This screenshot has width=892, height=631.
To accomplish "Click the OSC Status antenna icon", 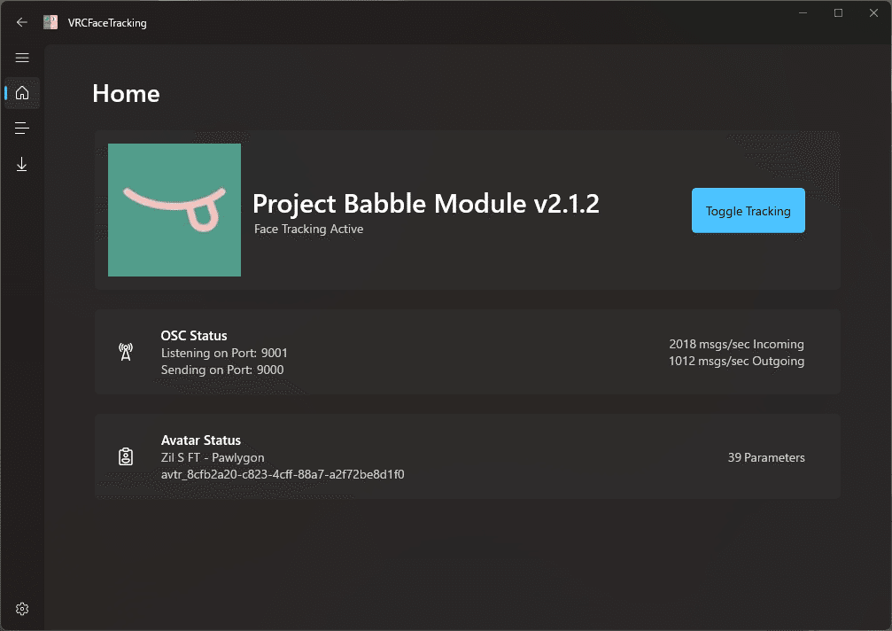I will pyautogui.click(x=126, y=352).
